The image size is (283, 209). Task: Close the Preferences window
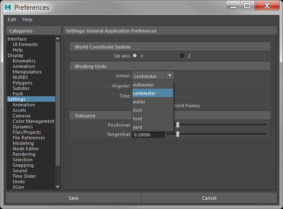[x=267, y=5]
